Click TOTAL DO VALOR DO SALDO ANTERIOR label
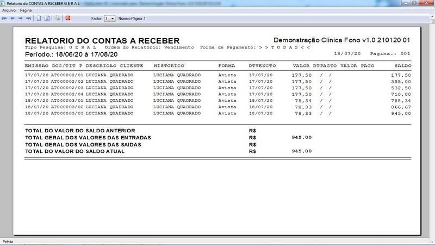The width and height of the screenshot is (435, 245). point(80,131)
